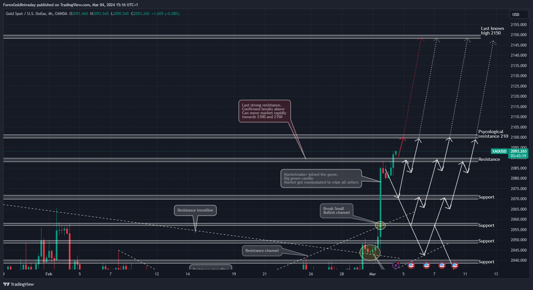Click the open value O2091.660
The height and width of the screenshot is (290, 533).
pos(79,14)
